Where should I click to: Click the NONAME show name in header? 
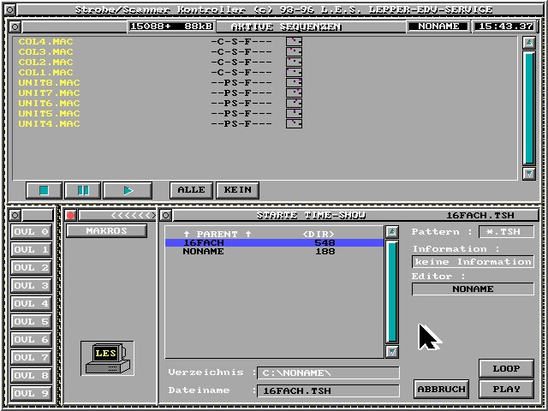coord(438,27)
